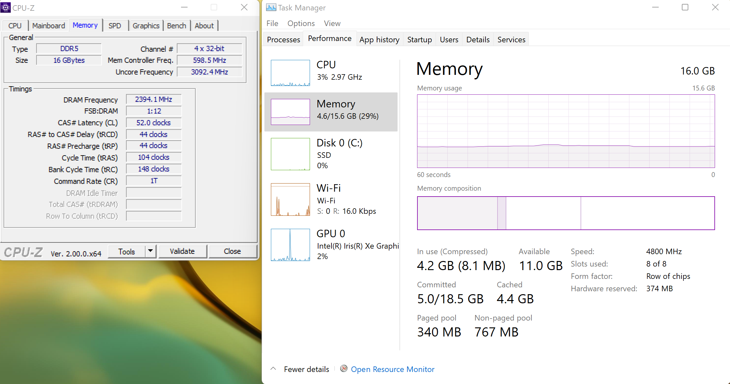Select the GPU 0 performance graph thumbnail
The image size is (730, 384).
click(x=290, y=245)
